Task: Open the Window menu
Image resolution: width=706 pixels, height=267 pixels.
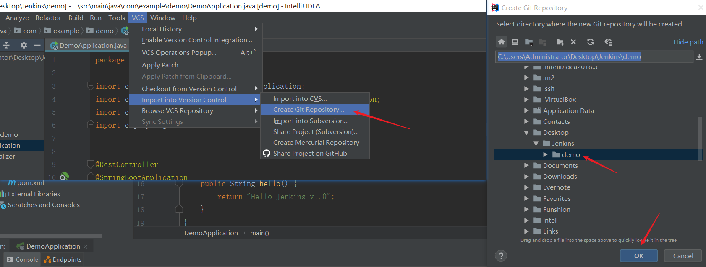Action: coord(162,18)
